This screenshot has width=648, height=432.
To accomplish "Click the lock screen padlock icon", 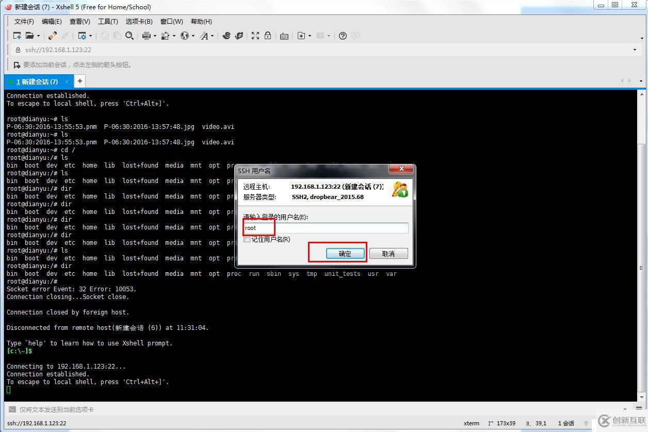I will pyautogui.click(x=268, y=36).
